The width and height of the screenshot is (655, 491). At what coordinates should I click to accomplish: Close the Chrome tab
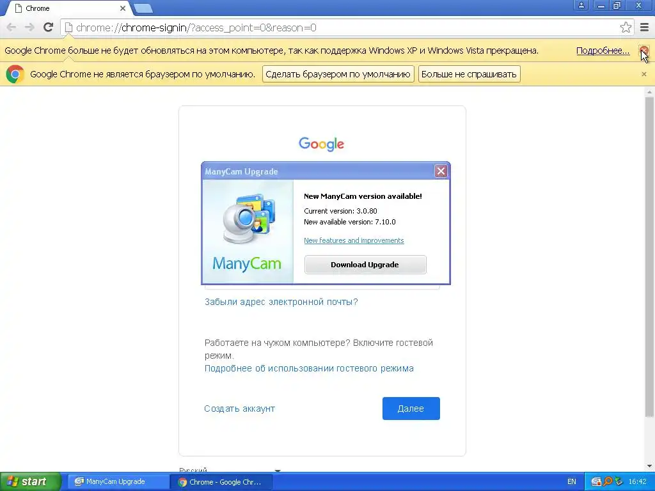coord(123,8)
